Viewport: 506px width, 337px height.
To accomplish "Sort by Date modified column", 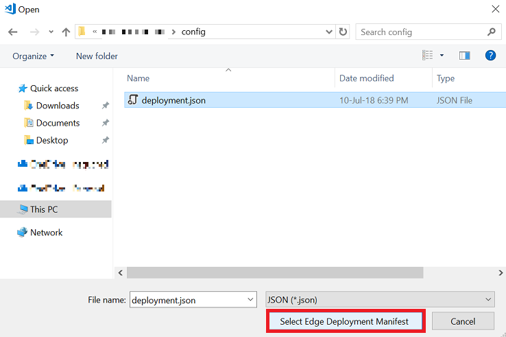I will tap(366, 78).
